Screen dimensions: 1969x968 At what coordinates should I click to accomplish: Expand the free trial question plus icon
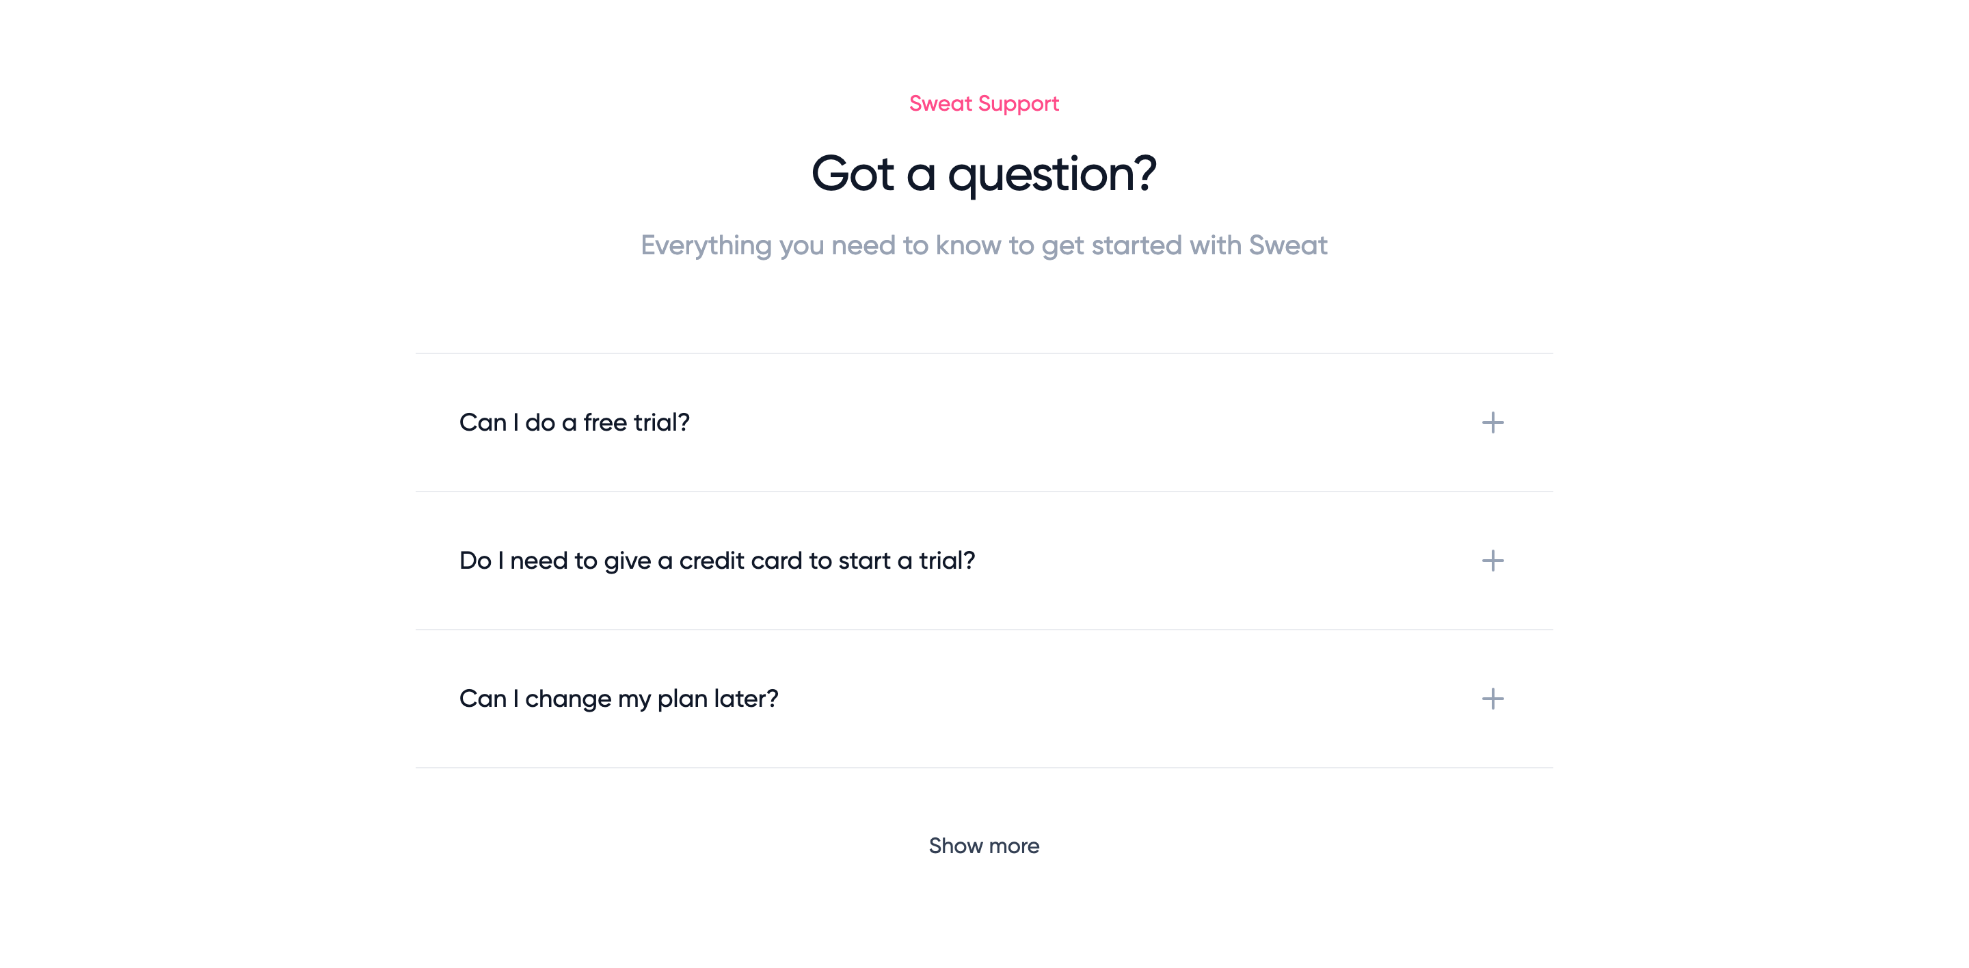click(x=1492, y=422)
